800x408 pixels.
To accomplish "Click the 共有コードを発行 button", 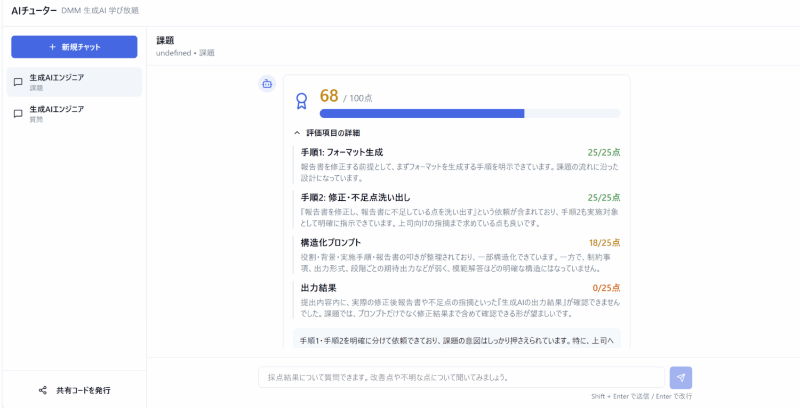I will click(74, 390).
